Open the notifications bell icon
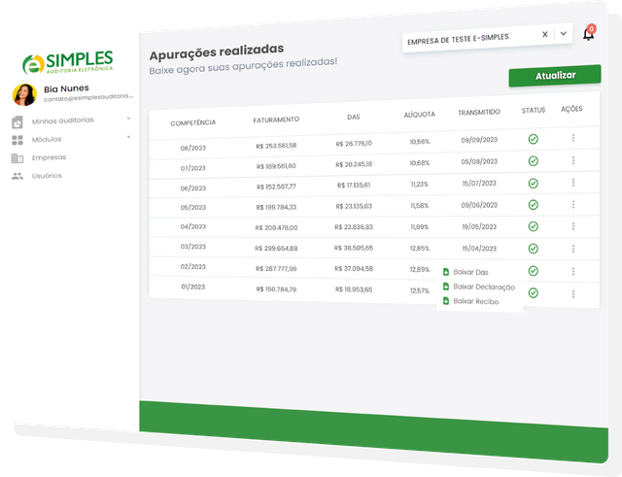622x477 pixels. coord(588,35)
